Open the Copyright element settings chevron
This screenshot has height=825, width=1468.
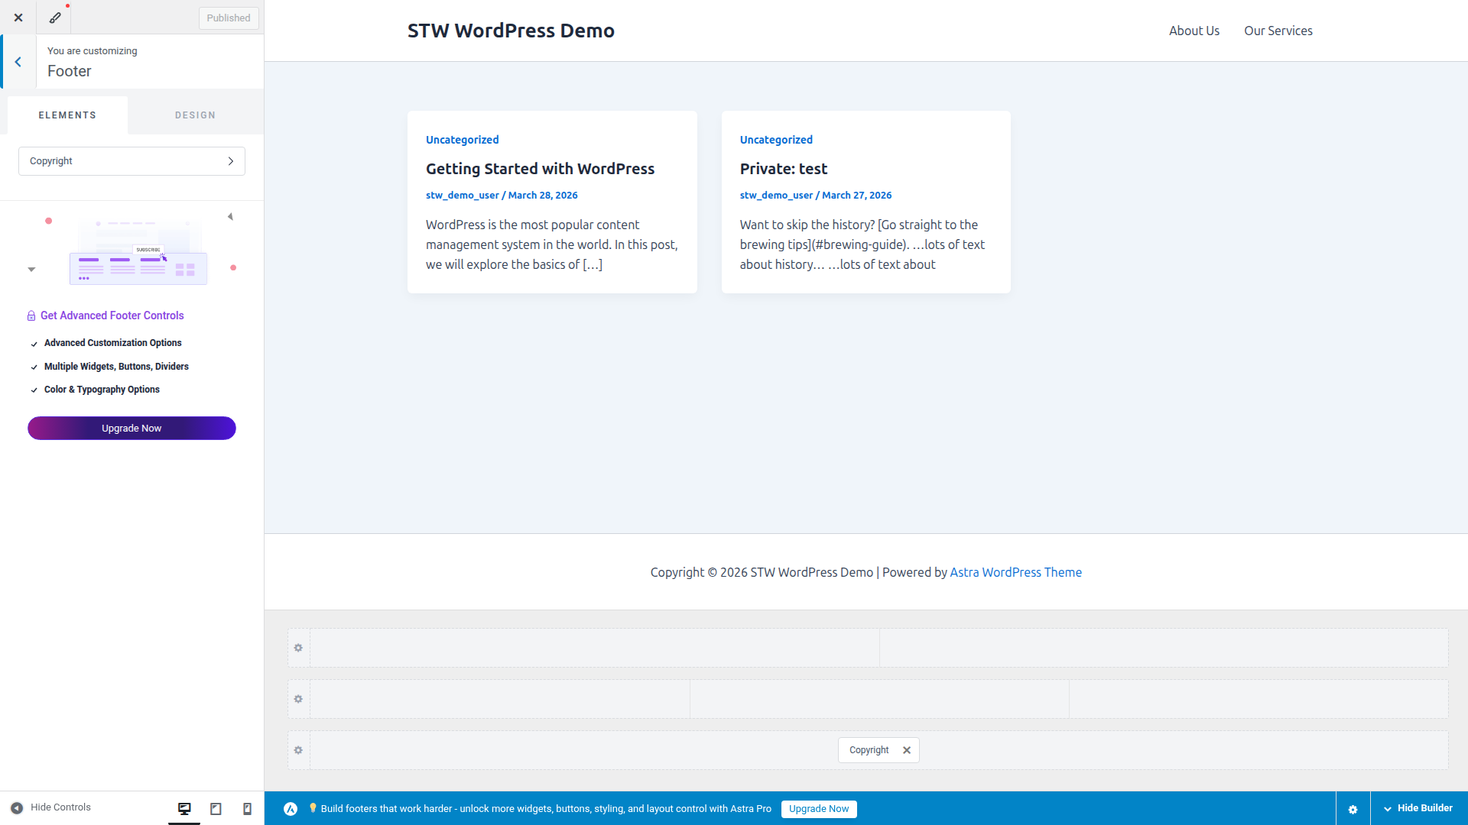[x=230, y=161]
